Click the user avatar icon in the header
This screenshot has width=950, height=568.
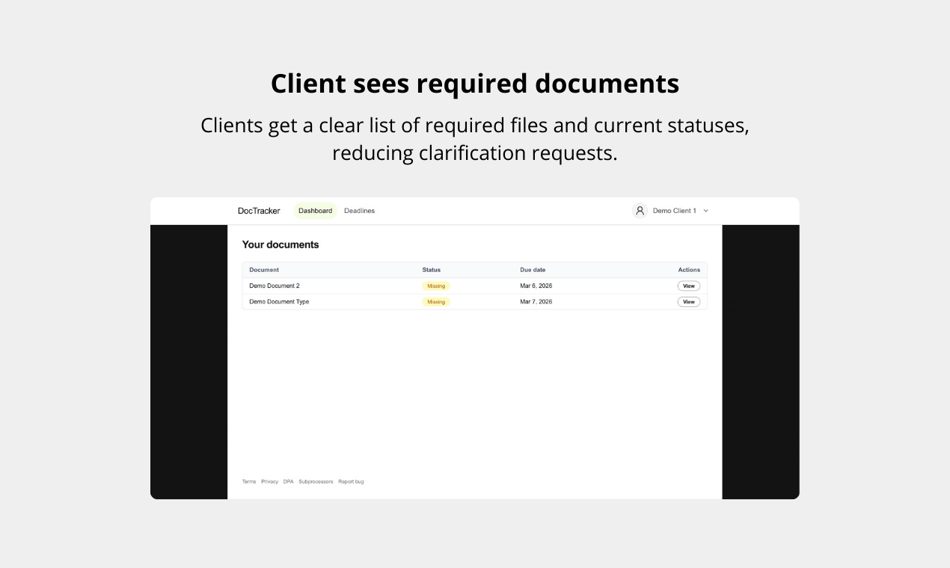pos(640,211)
